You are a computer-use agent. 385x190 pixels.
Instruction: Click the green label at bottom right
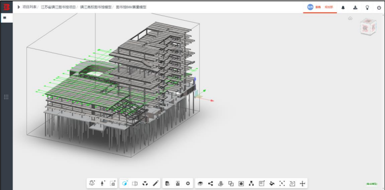click(x=372, y=184)
